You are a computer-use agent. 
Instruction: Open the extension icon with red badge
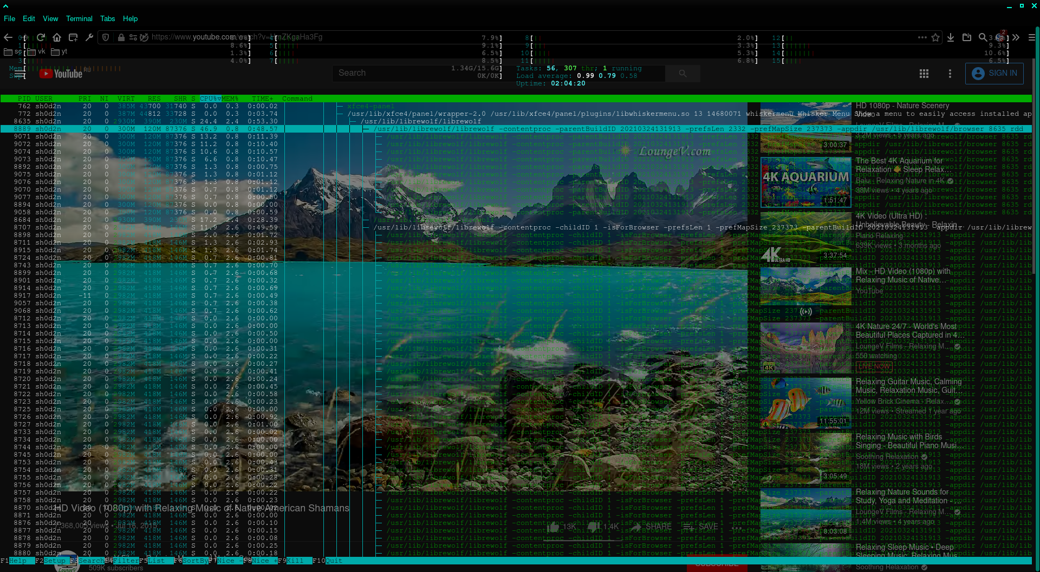coord(1000,37)
